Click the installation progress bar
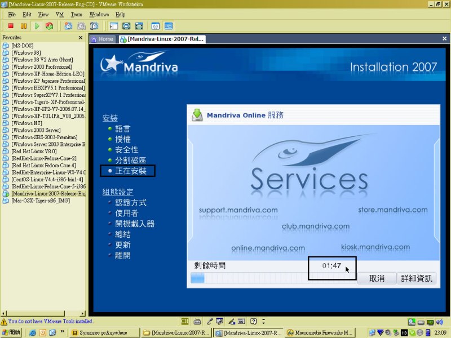 pyautogui.click(x=274, y=278)
